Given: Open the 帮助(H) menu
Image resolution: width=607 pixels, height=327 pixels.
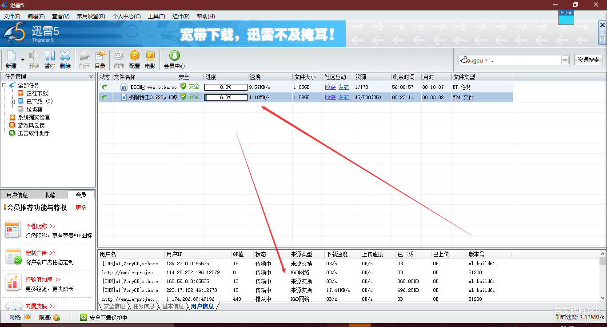Looking at the screenshot, I should (205, 16).
